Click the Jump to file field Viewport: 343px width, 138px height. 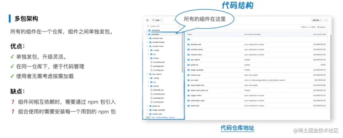(x=163, y=26)
